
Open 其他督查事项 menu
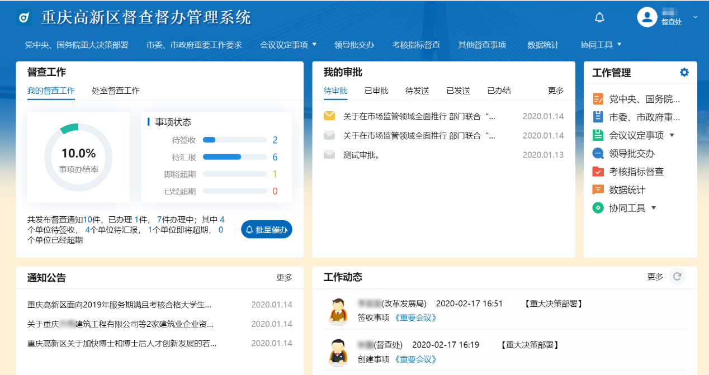point(482,45)
